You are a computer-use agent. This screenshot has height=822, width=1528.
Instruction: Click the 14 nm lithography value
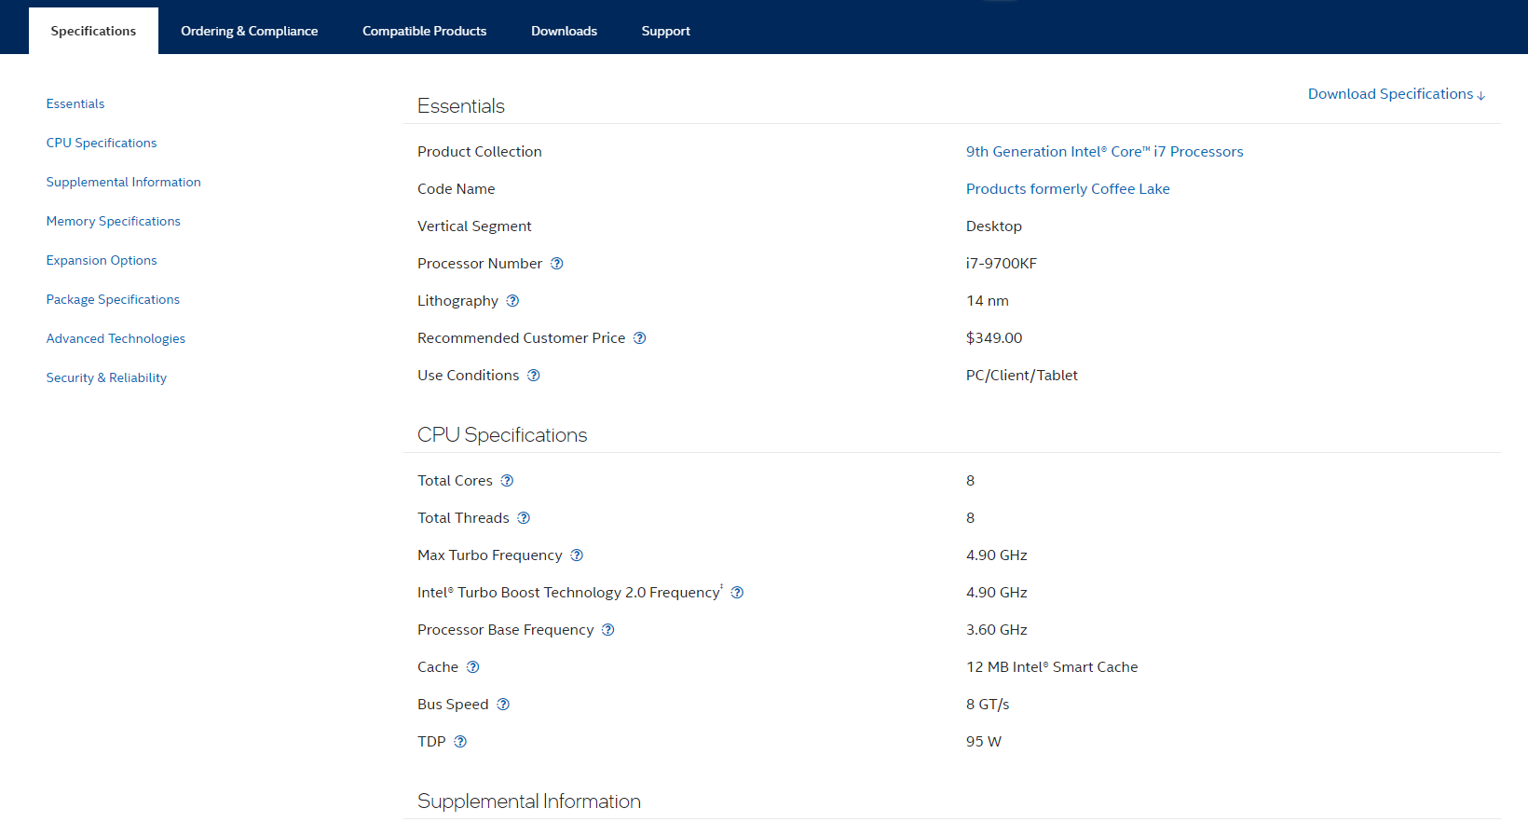point(988,301)
